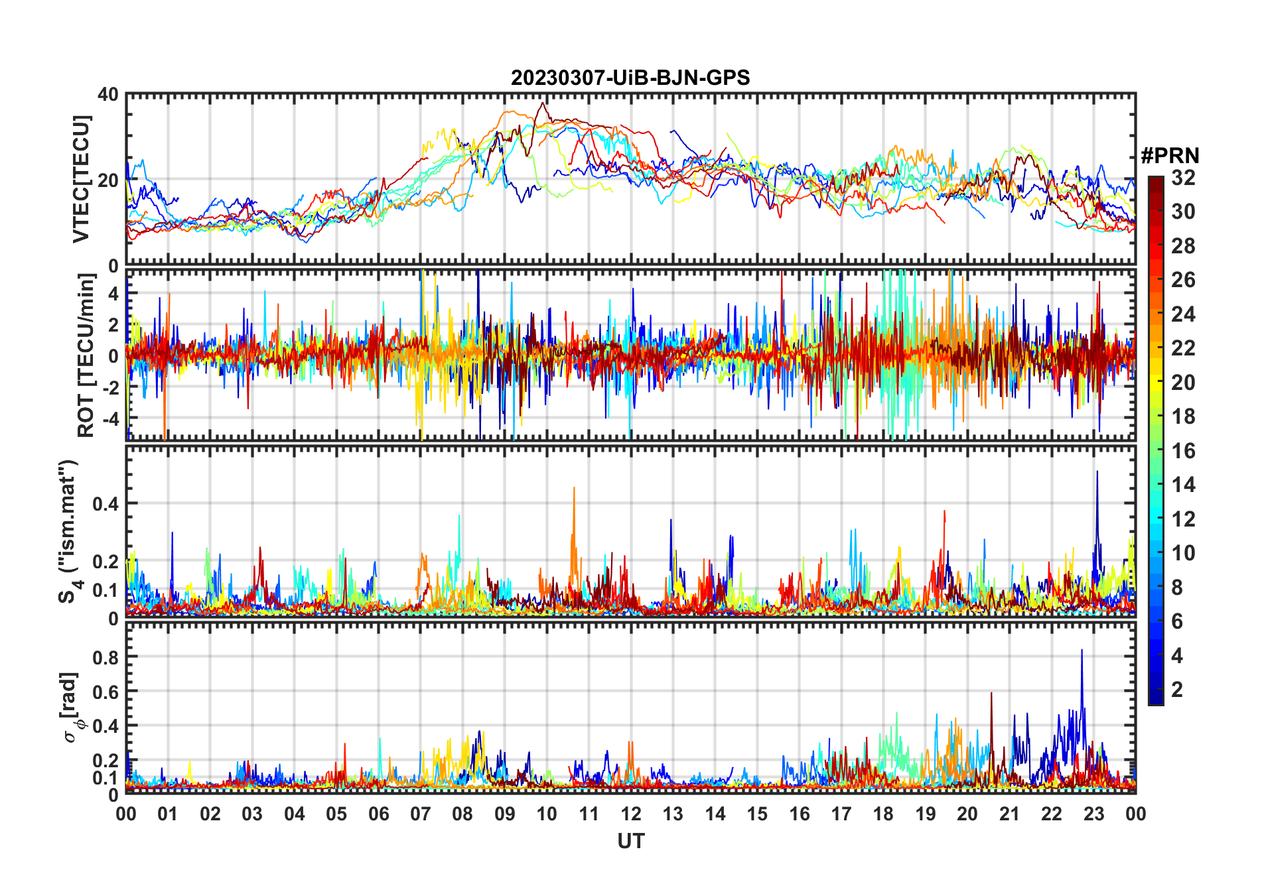Image resolution: width=1262 pixels, height=882 pixels.
Task: Click the tallest dark blue σφ peak near 22:40 UT
Action: tap(1082, 651)
